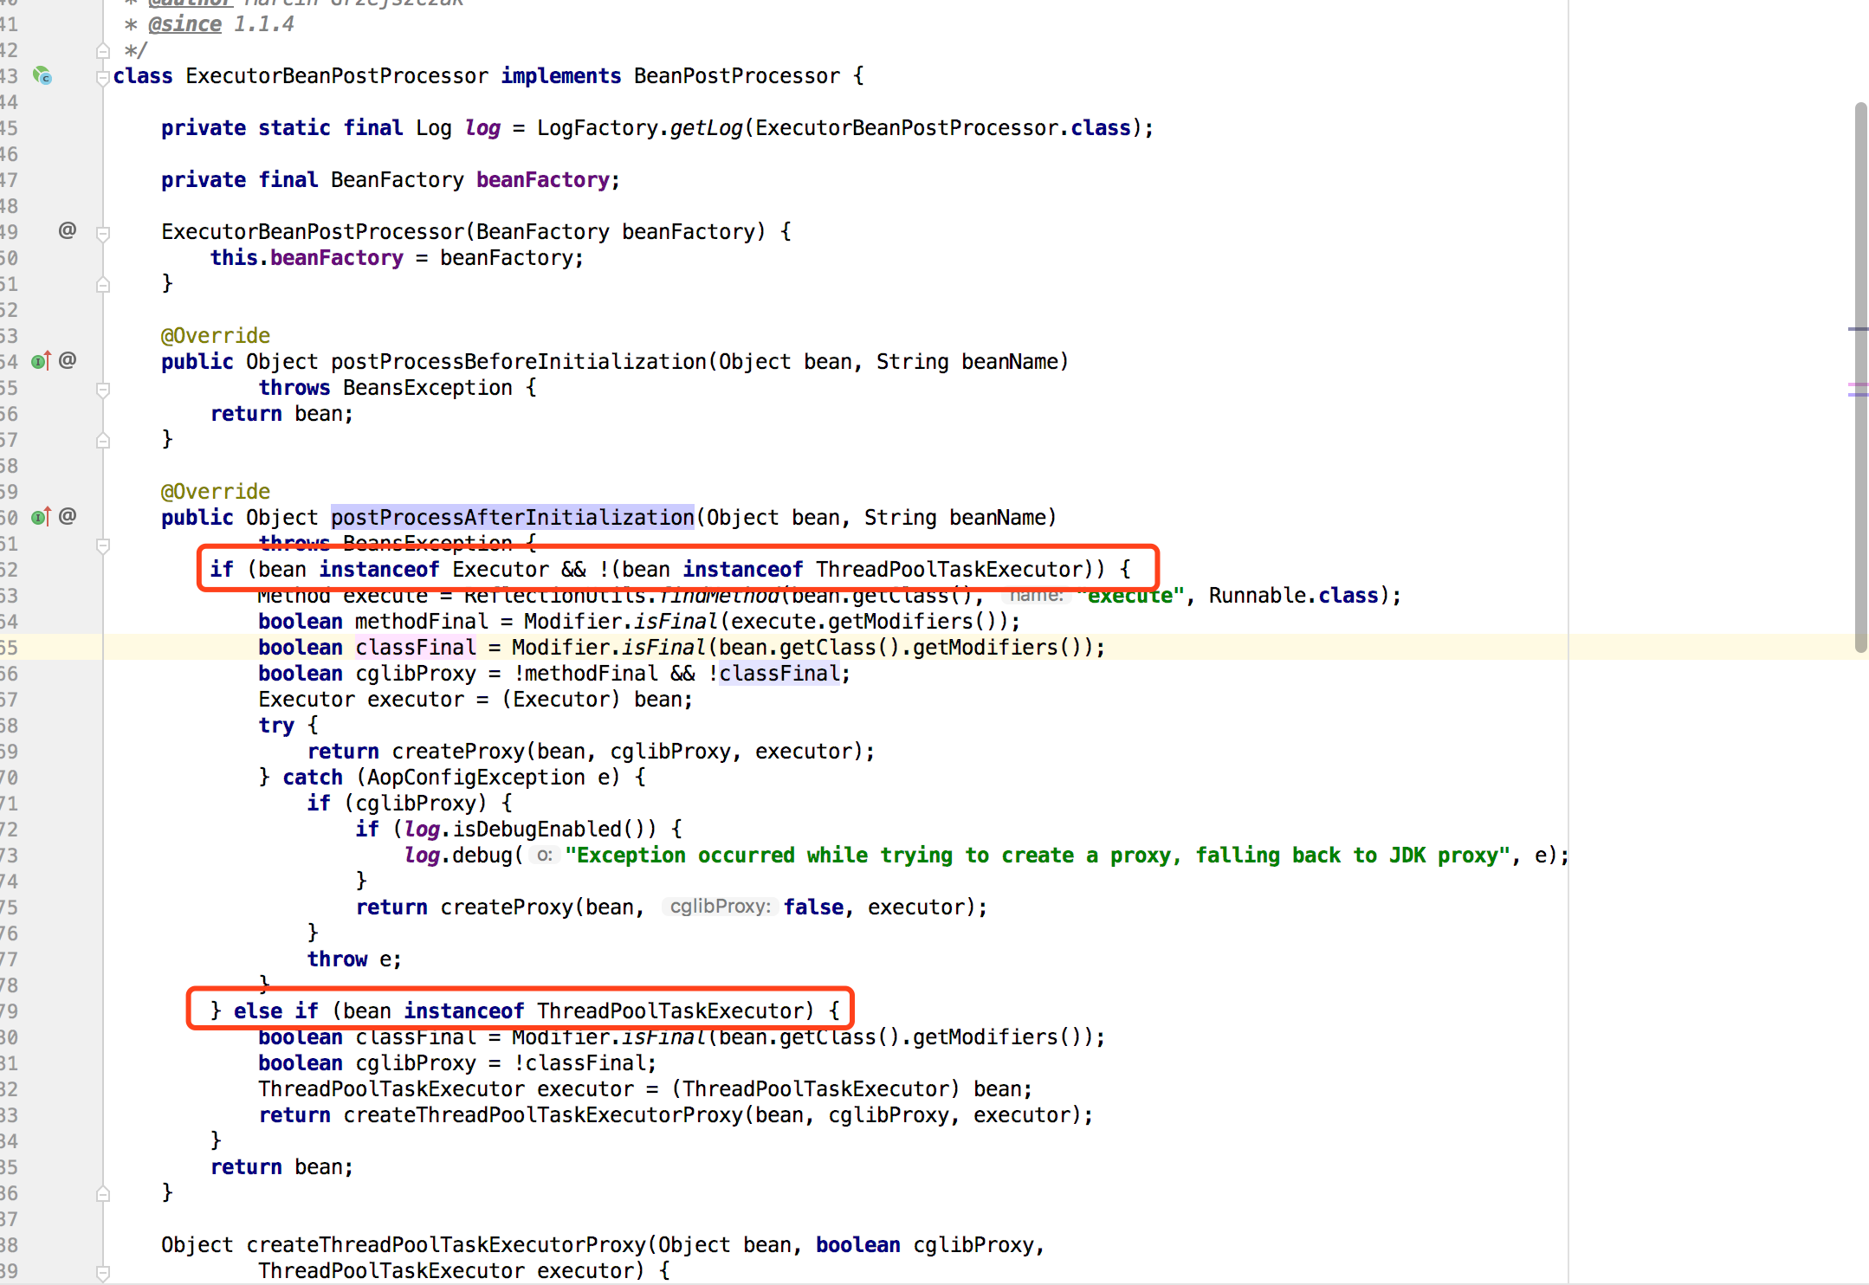Viewport: 1869px width, 1285px height.
Task: Click the cglibProxy: parameter hint
Action: (x=719, y=907)
